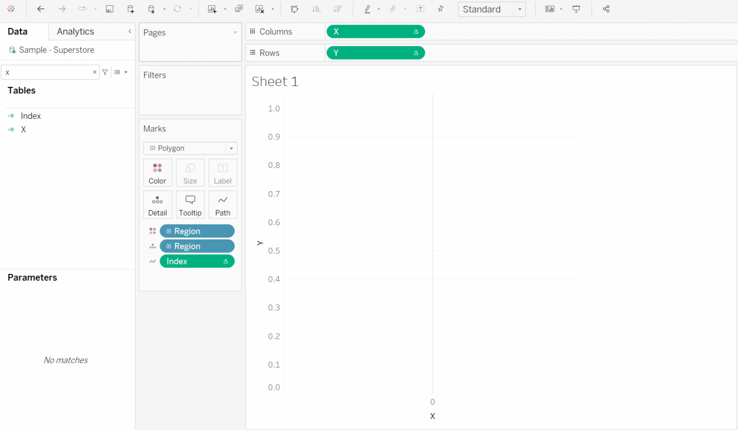Toggle the Show Mark Labels icon
The image size is (738, 430).
tap(420, 9)
